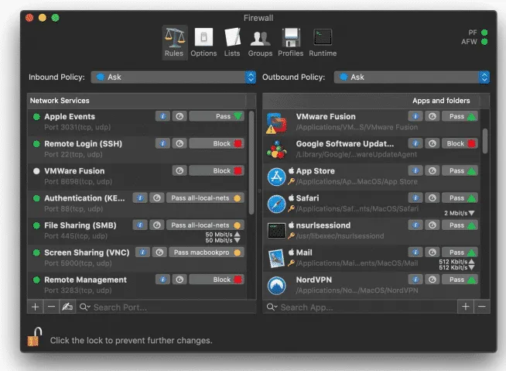Image resolution: width=506 pixels, height=371 pixels.
Task: Click the lock to prevent changes
Action: [x=35, y=337]
